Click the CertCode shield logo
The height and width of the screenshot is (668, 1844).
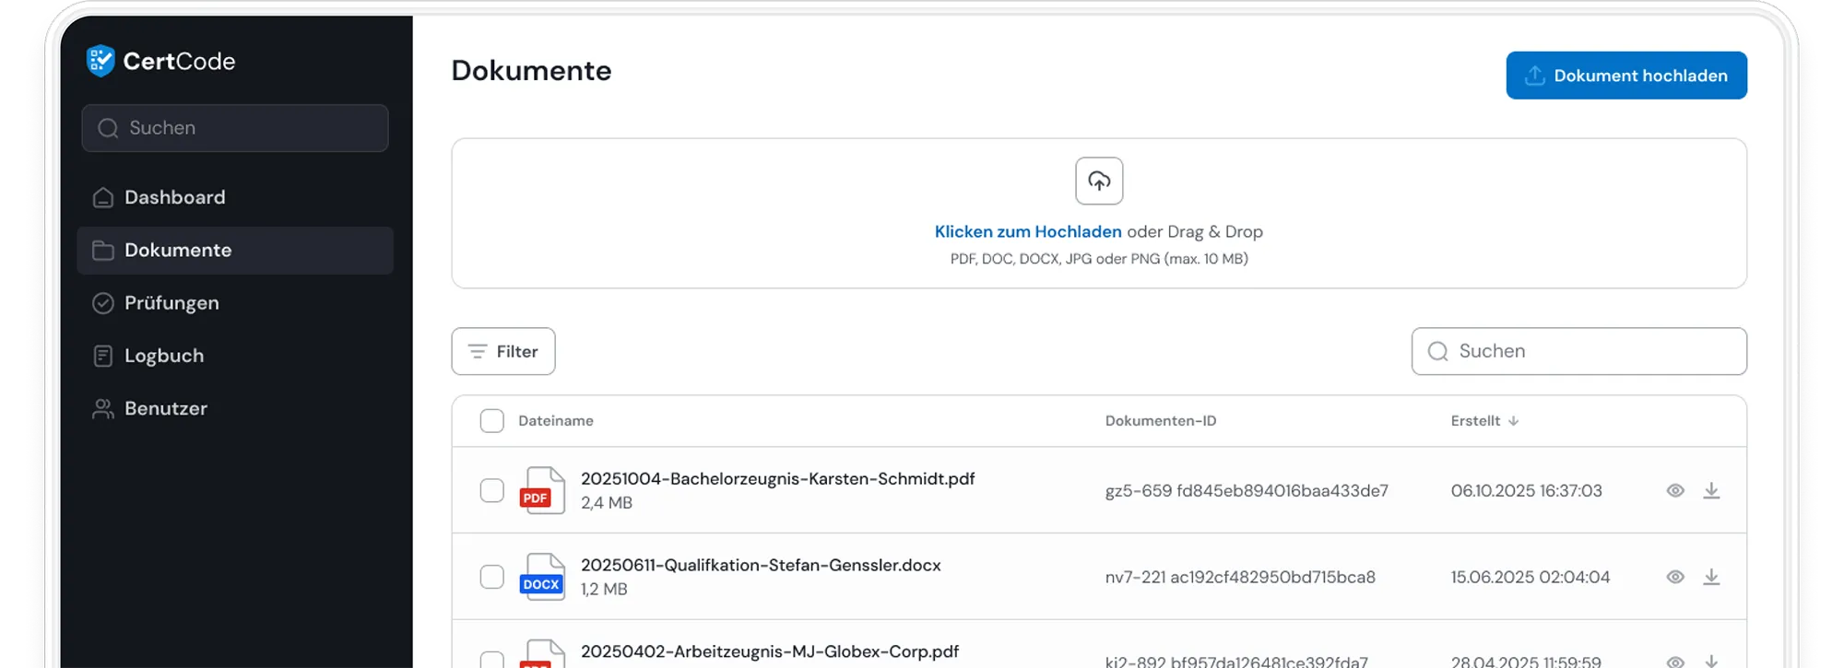(x=100, y=61)
